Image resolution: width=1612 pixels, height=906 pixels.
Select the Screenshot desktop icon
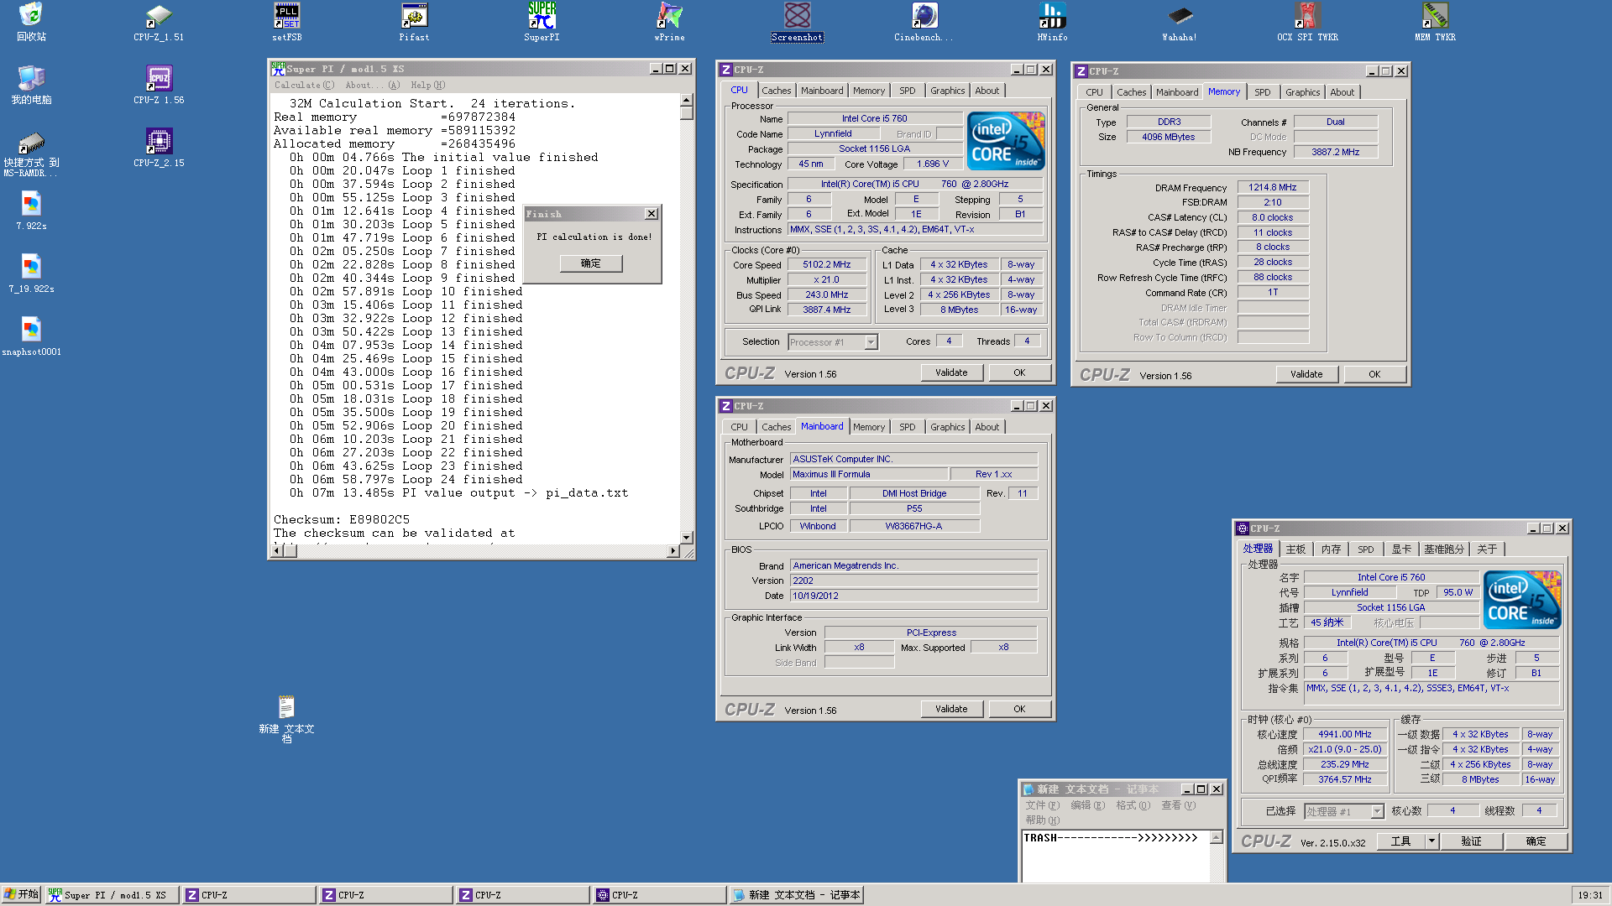click(797, 22)
